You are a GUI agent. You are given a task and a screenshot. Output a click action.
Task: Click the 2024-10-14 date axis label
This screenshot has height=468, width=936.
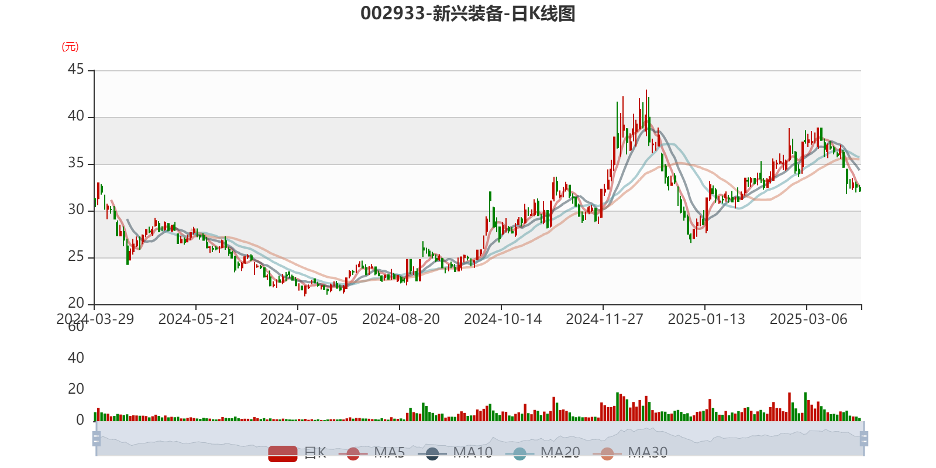coord(503,319)
